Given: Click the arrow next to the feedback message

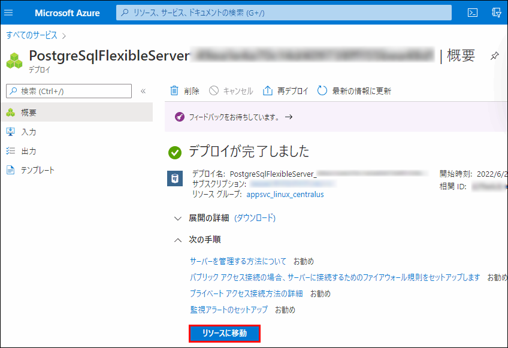Looking at the screenshot, I should pyautogui.click(x=289, y=117).
